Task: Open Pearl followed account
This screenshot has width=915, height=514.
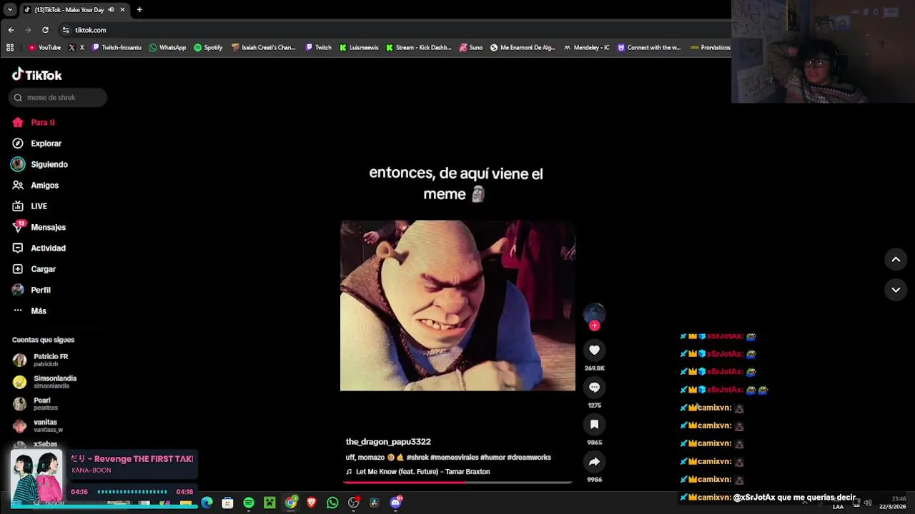Action: pyautogui.click(x=36, y=404)
